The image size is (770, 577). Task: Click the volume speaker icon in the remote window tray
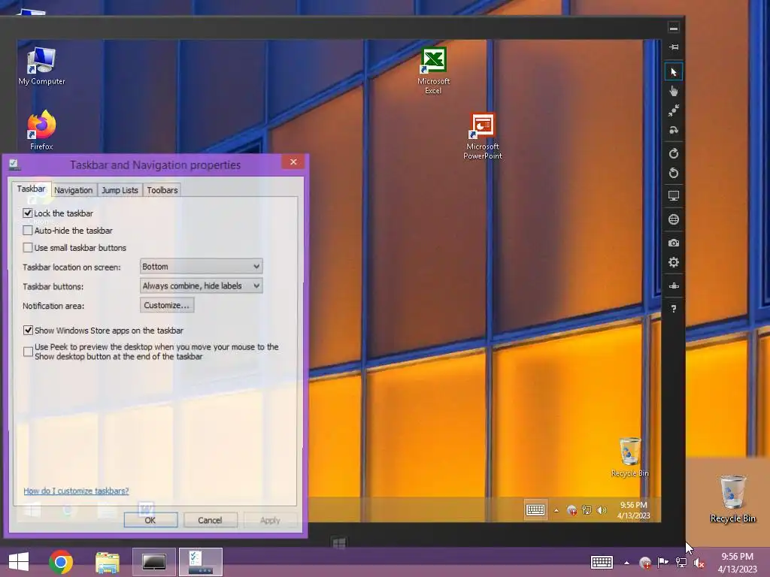[602, 510]
